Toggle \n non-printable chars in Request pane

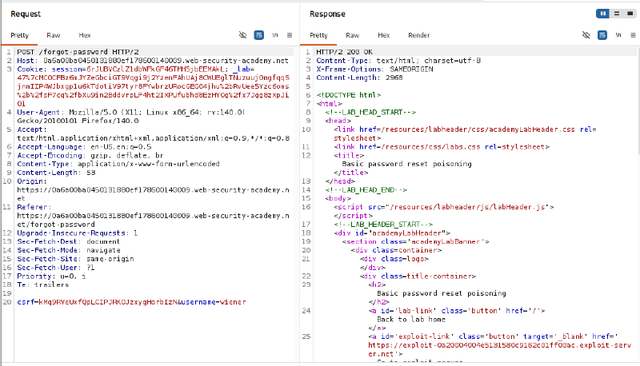tap(275, 35)
